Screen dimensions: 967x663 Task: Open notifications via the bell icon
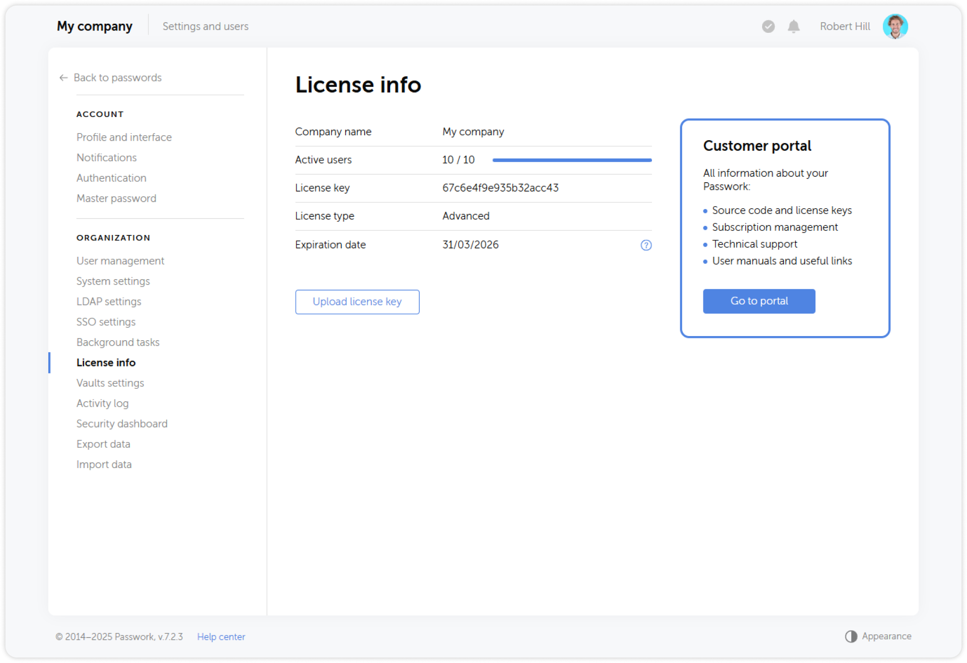[794, 26]
